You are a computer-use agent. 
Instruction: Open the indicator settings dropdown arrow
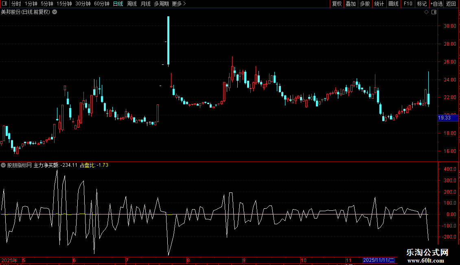click(3, 165)
